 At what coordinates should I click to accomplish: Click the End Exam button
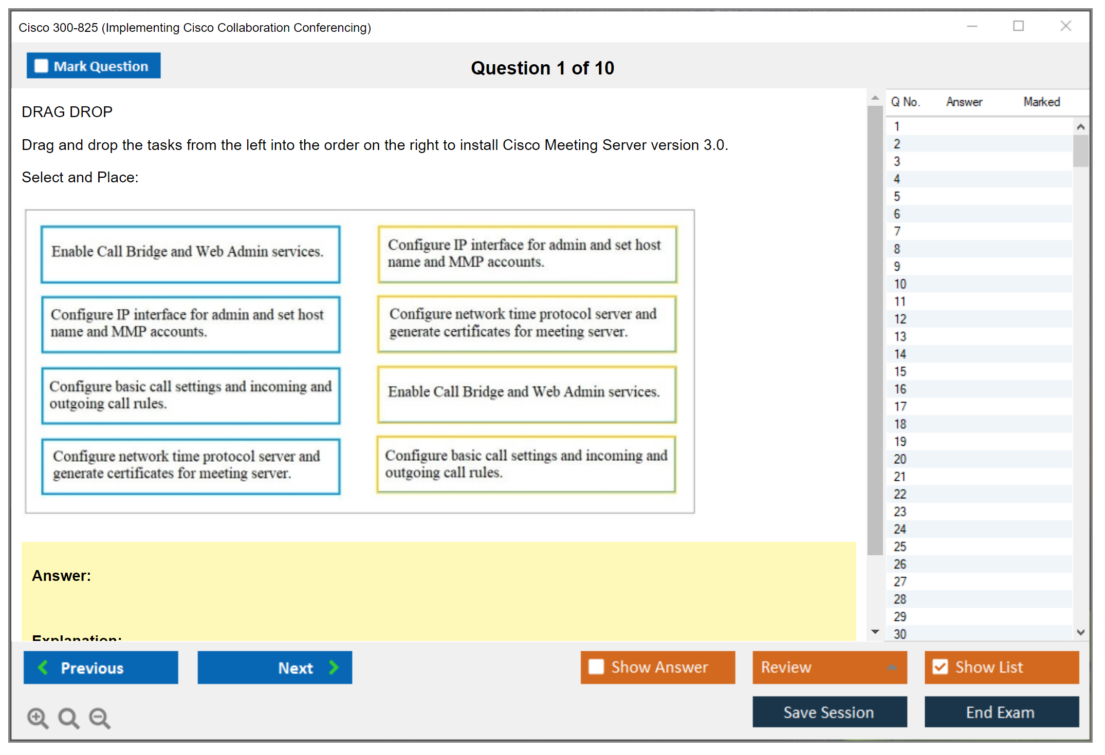pos(1001,712)
